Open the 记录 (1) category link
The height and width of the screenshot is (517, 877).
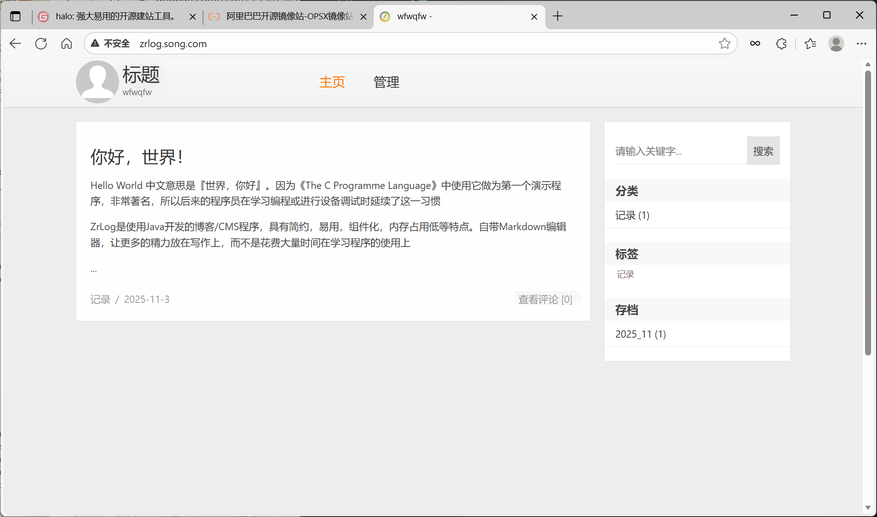click(632, 215)
